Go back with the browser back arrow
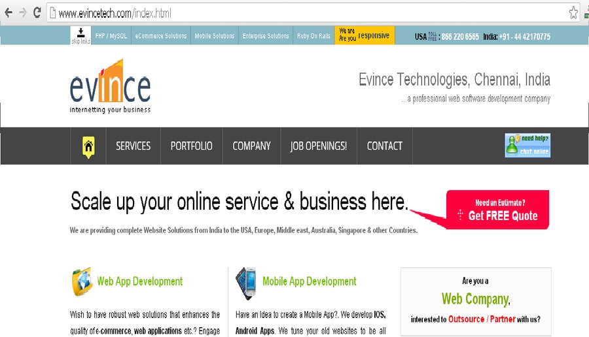 tap(9, 13)
